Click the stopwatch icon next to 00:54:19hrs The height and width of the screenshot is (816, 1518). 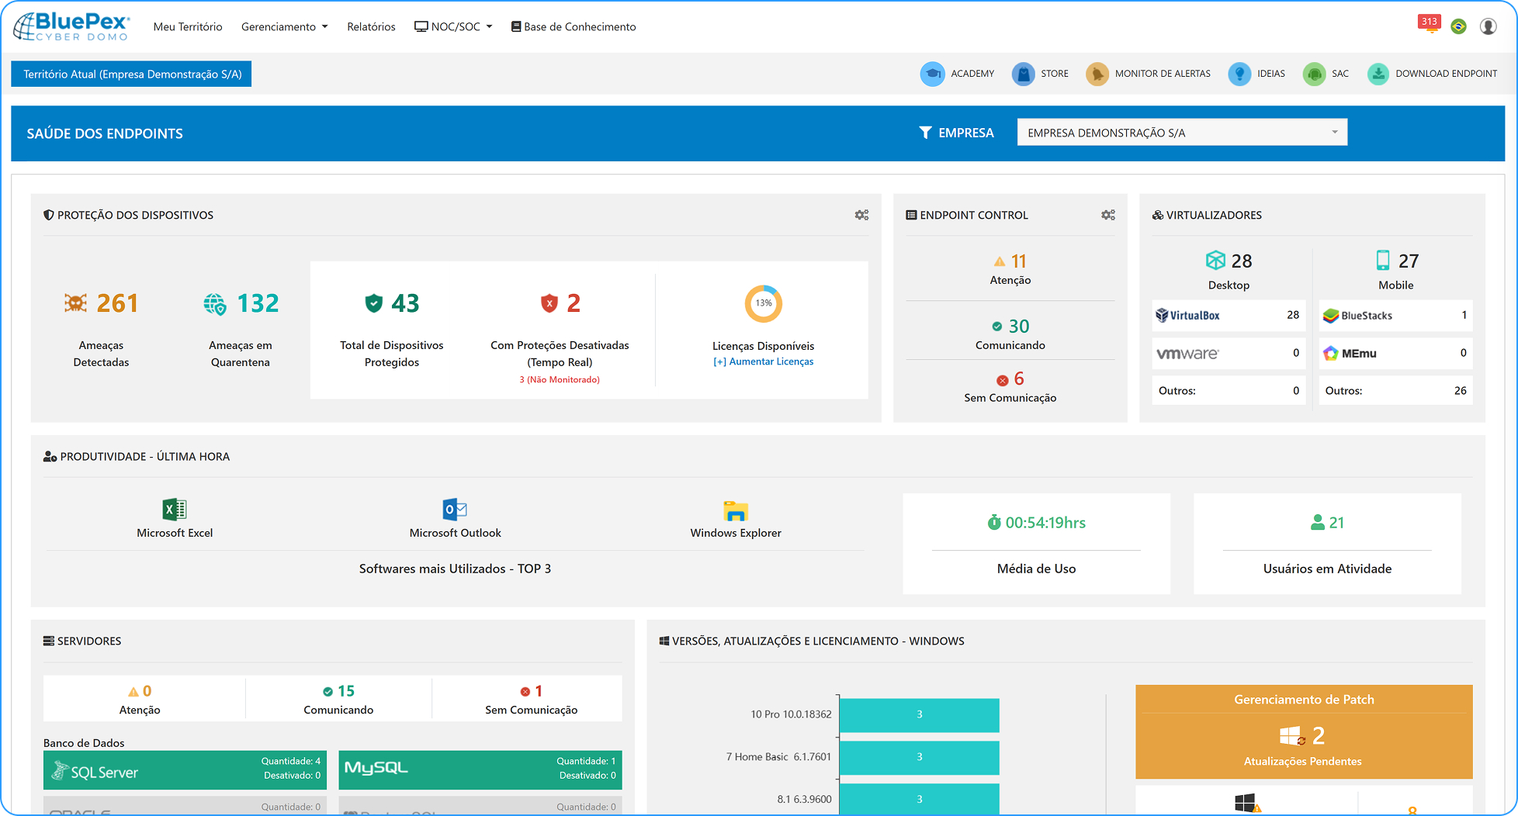994,522
